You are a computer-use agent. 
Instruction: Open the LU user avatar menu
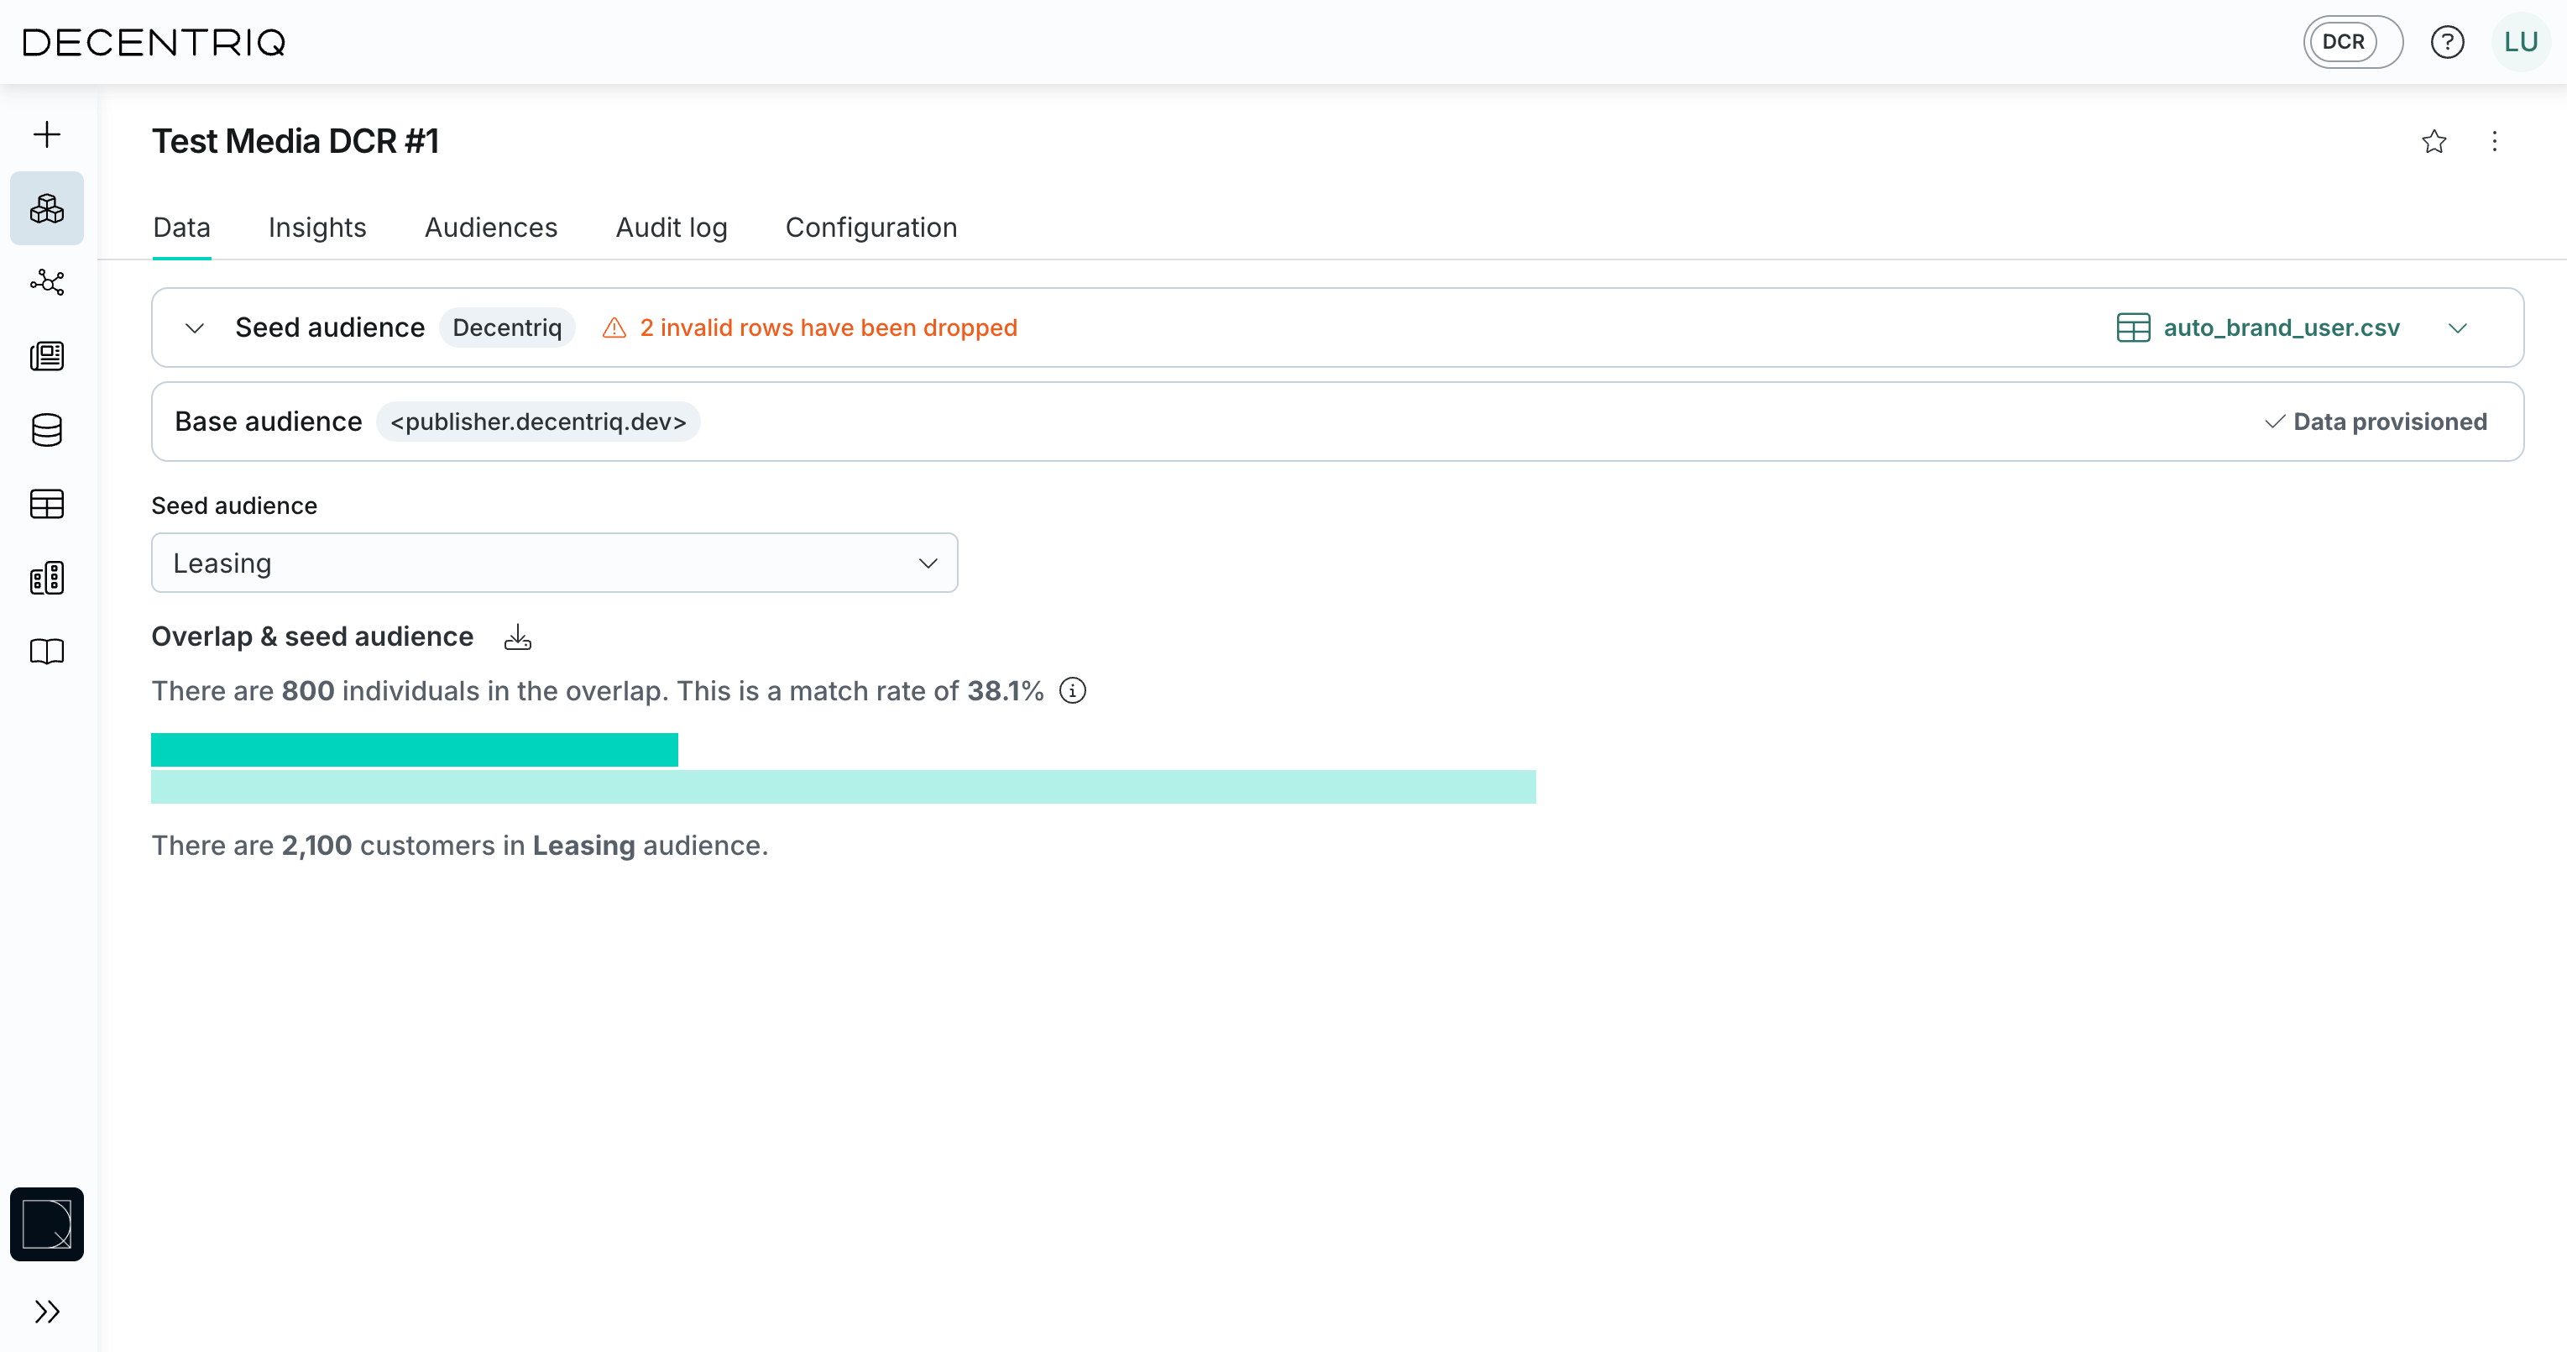(2520, 42)
